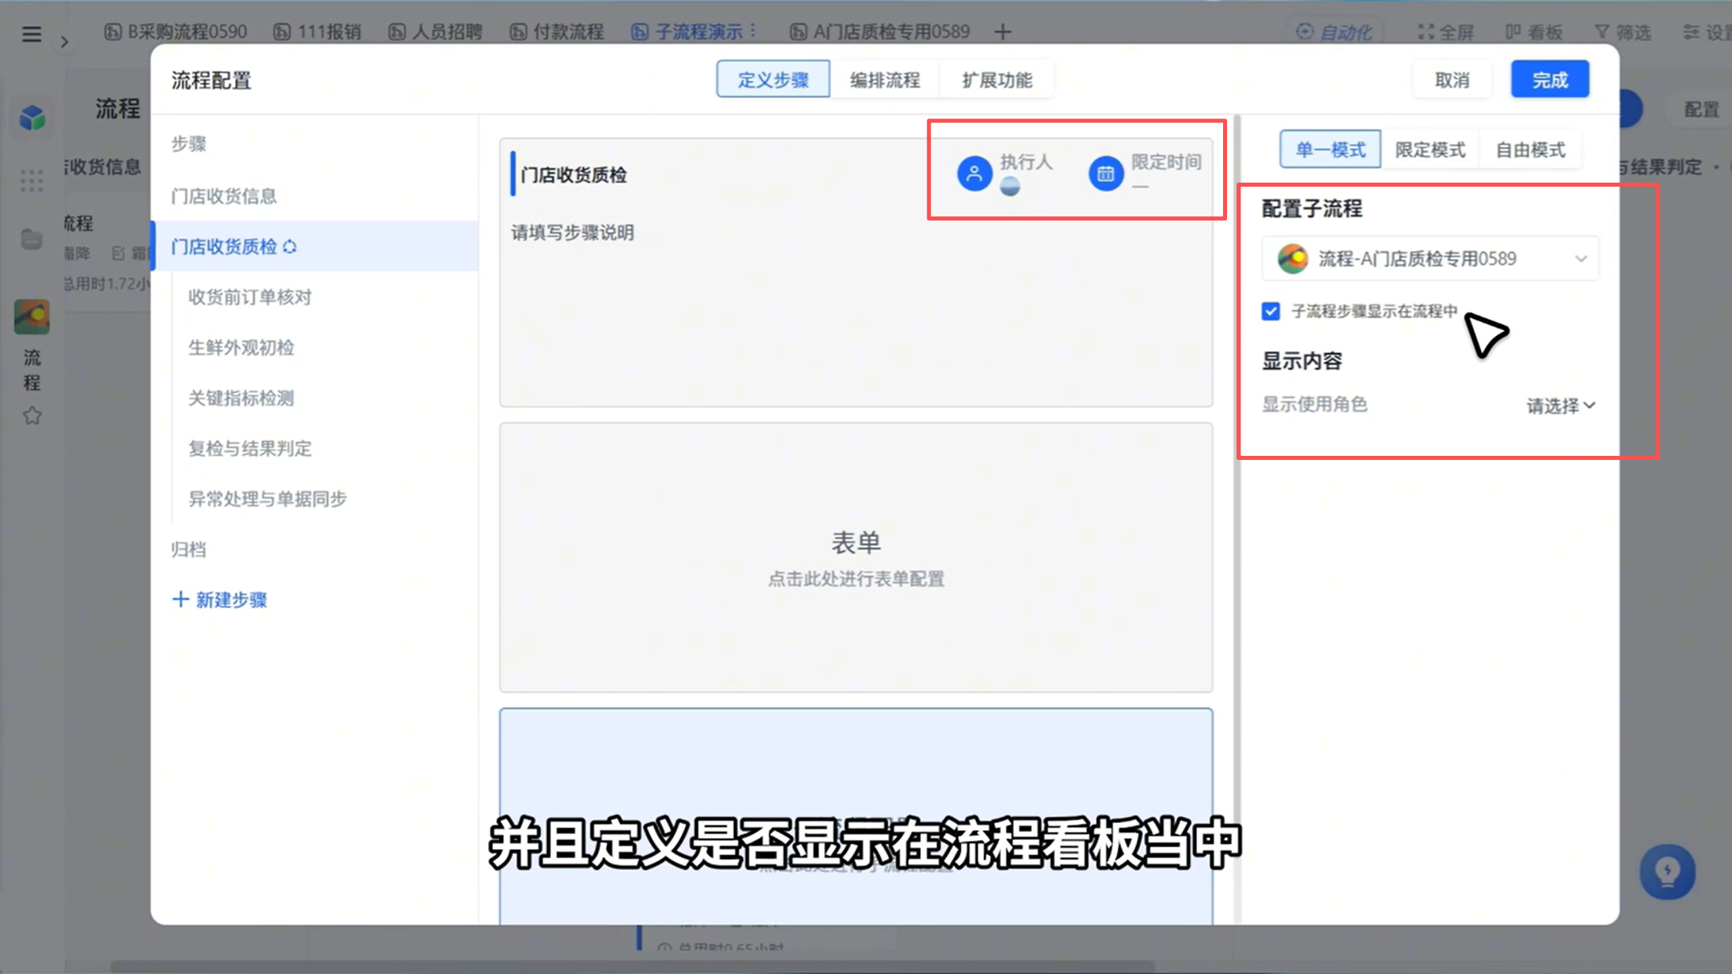Click the 完成 finish button
This screenshot has height=974, width=1732.
[1550, 80]
